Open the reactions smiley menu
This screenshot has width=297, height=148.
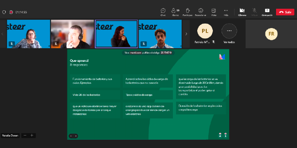201,12
